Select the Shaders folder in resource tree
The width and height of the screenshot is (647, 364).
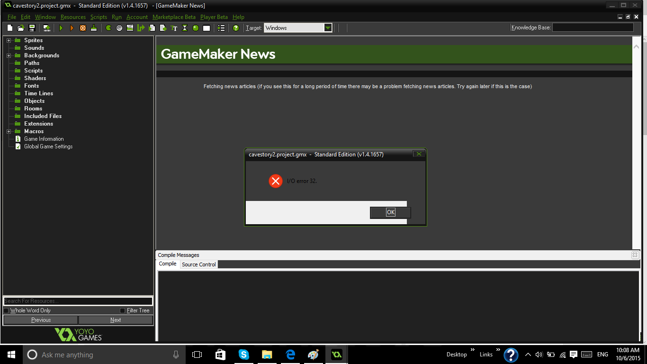click(x=35, y=78)
